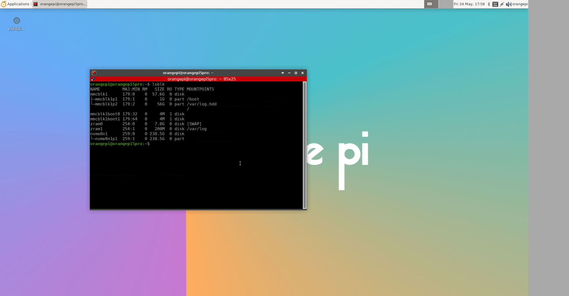Viewport: 569px width, 296px height.
Task: Click the "zram1" device name
Action: [96, 129]
